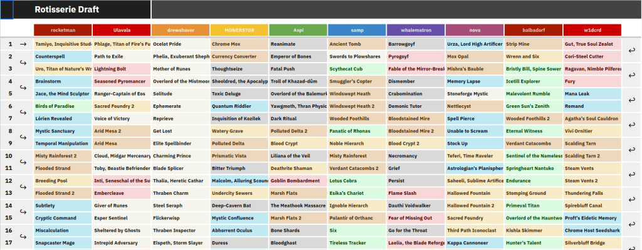Image resolution: width=642 pixels, height=250 pixels.
Task: Select the balbadorf column header
Action: (534, 30)
